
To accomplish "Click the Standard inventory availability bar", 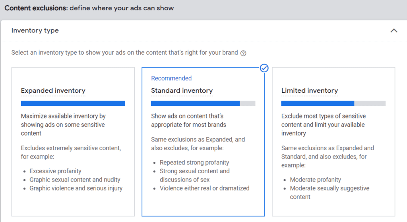I will point(203,103).
